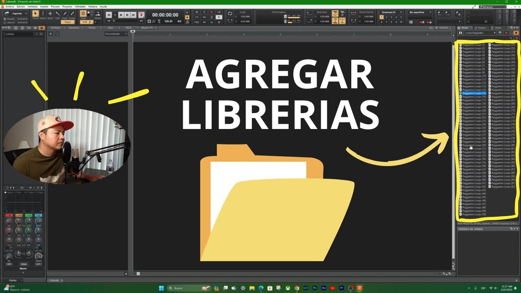The height and width of the screenshot is (293, 521).
Task: Open the Exportar dropdown
Action: coord(16,13)
